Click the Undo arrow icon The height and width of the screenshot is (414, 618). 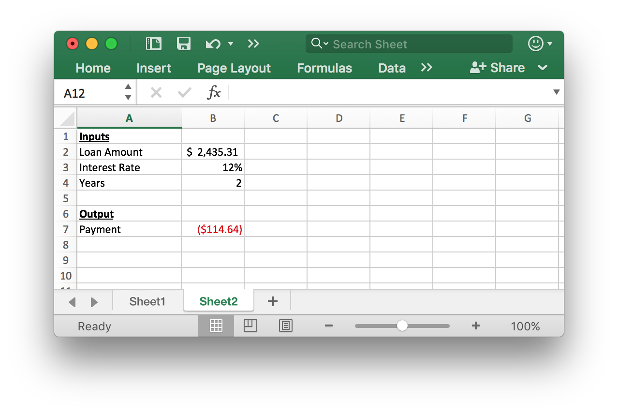pos(213,44)
